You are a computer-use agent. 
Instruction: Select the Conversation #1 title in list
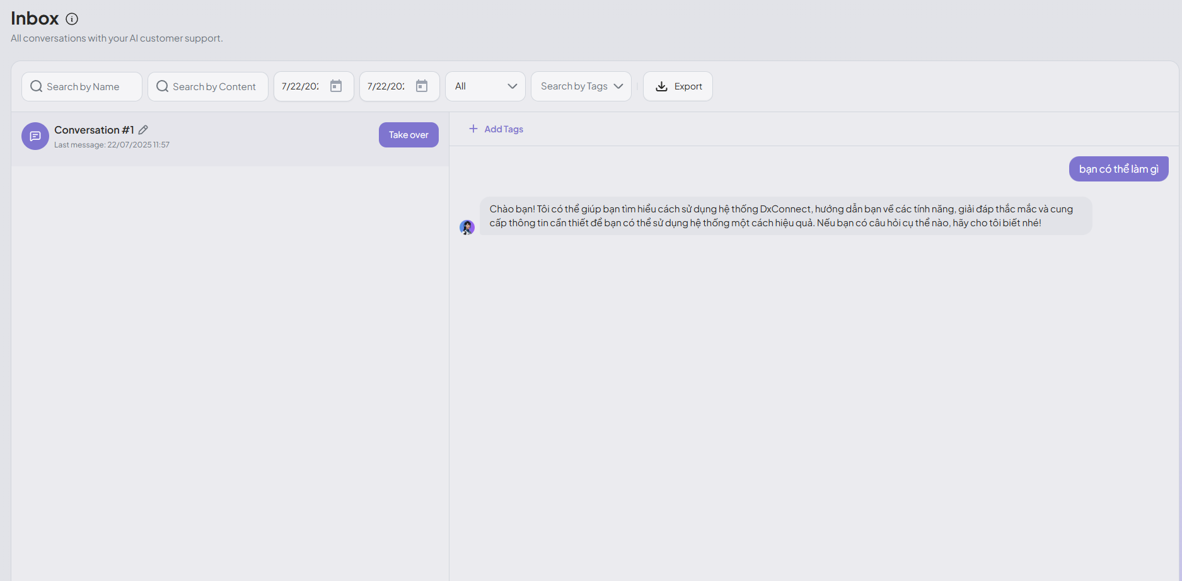pos(94,130)
